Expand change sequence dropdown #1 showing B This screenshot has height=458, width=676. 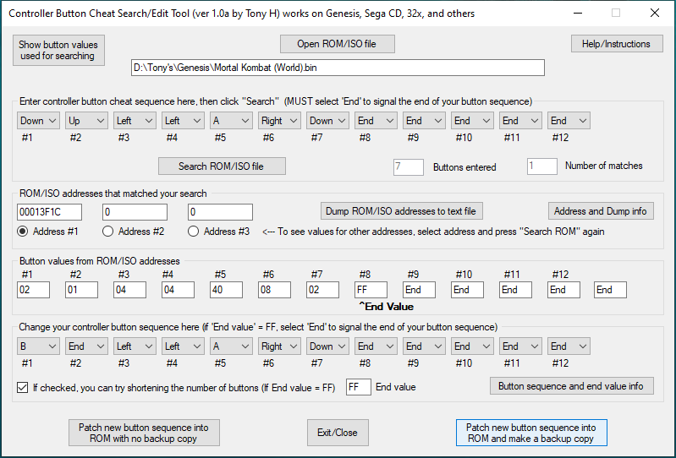pos(38,346)
